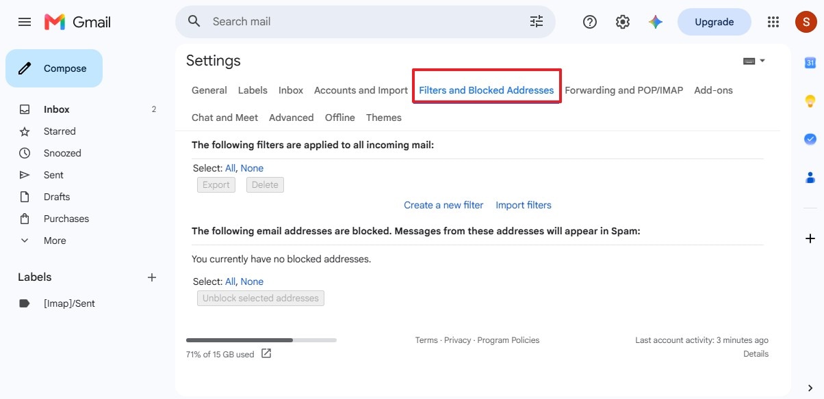Open the main menu hamburger icon

click(x=25, y=22)
